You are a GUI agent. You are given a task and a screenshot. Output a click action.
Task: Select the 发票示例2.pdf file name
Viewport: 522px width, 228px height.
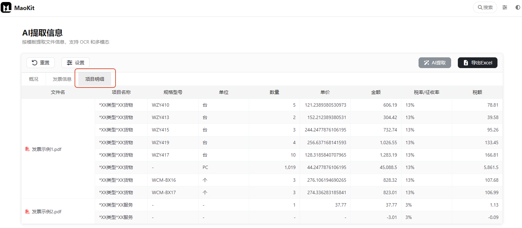point(47,212)
